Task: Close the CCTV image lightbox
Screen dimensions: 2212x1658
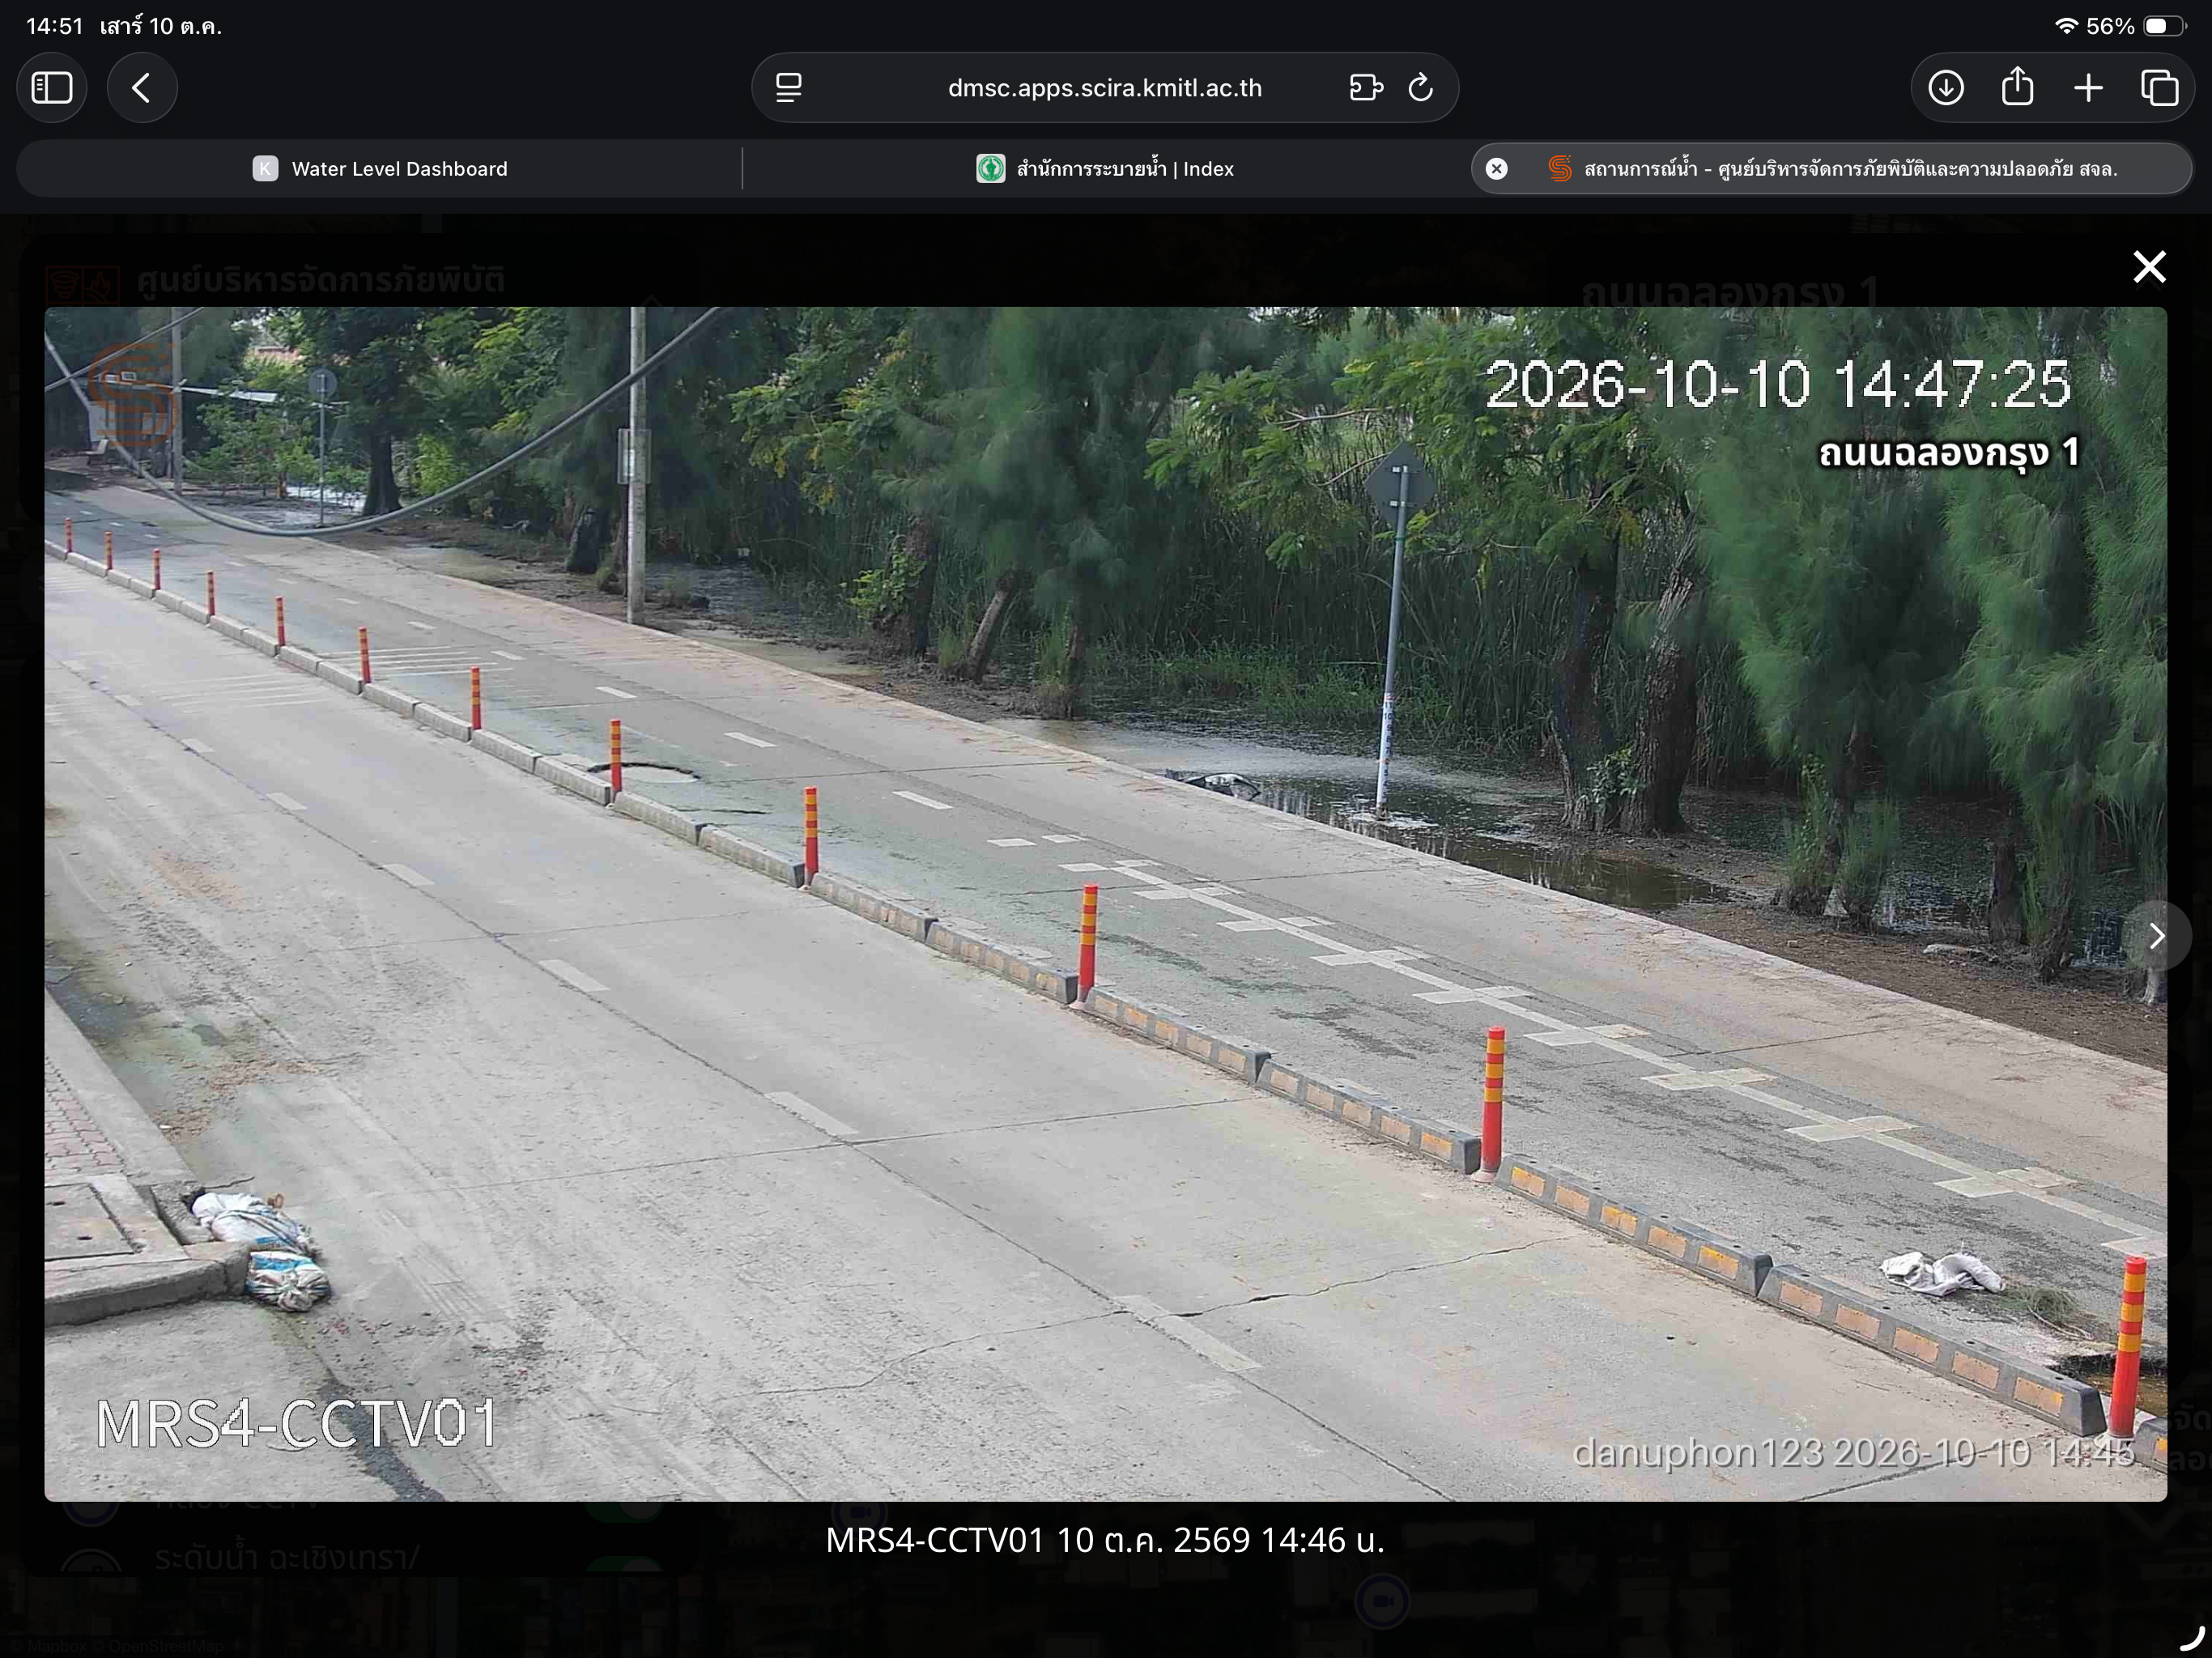Action: pos(2149,267)
